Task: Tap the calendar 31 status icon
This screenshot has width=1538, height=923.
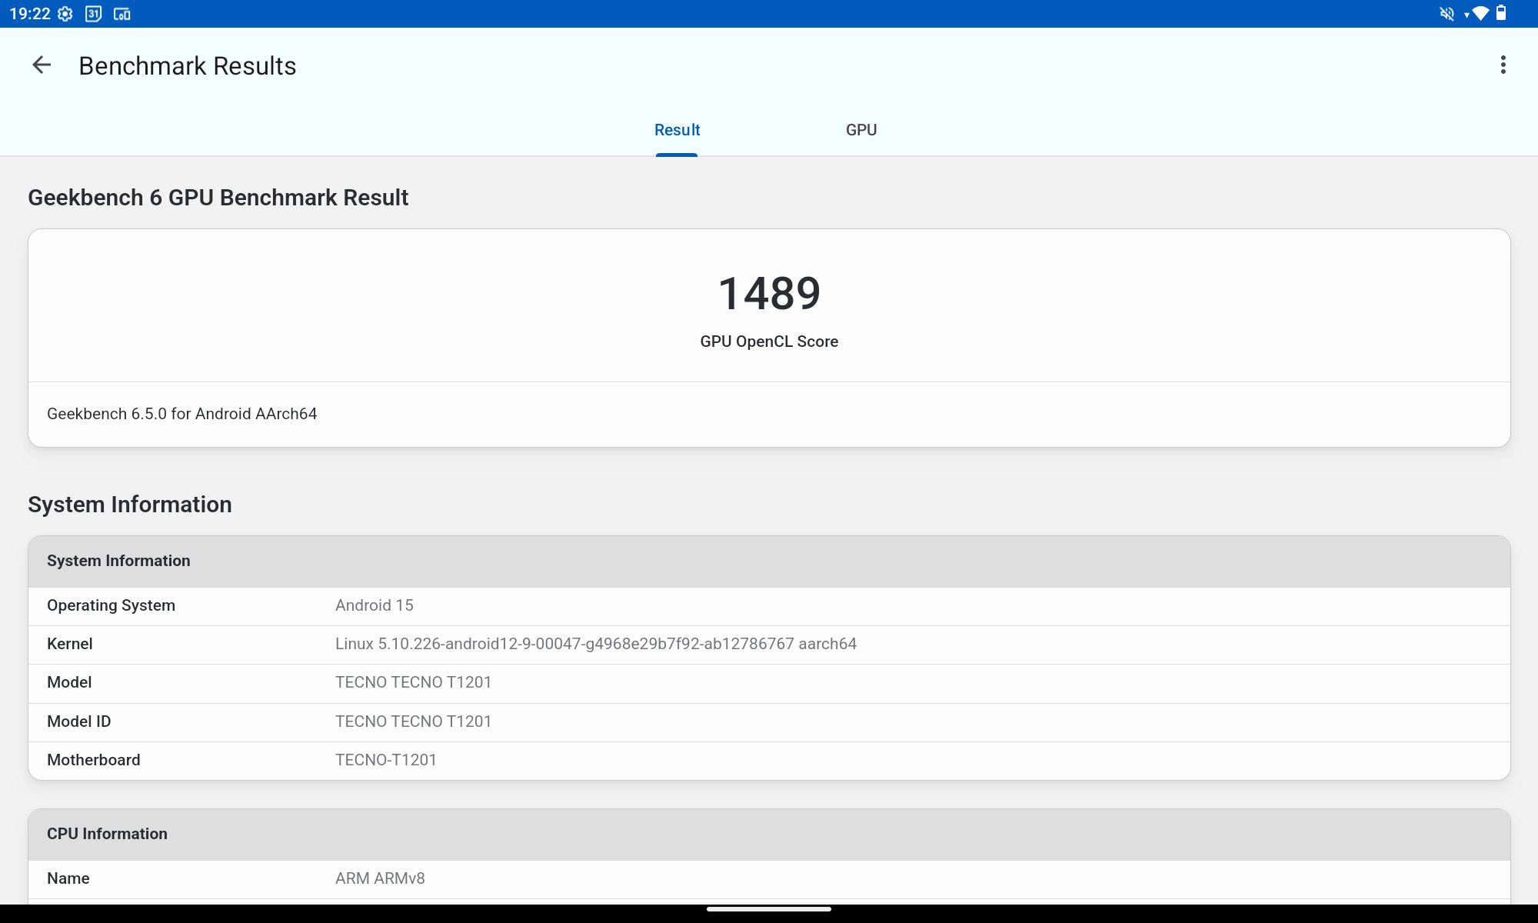Action: 93,14
